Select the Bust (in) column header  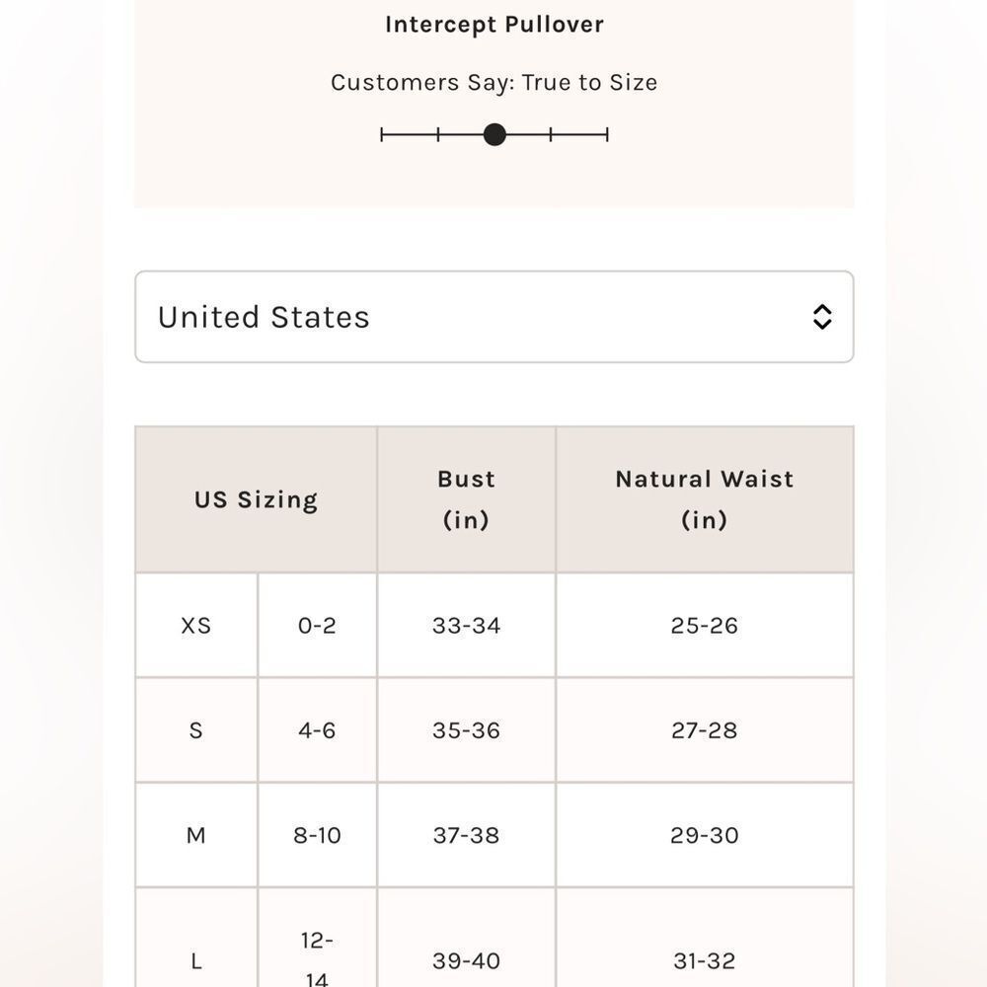[x=467, y=499]
